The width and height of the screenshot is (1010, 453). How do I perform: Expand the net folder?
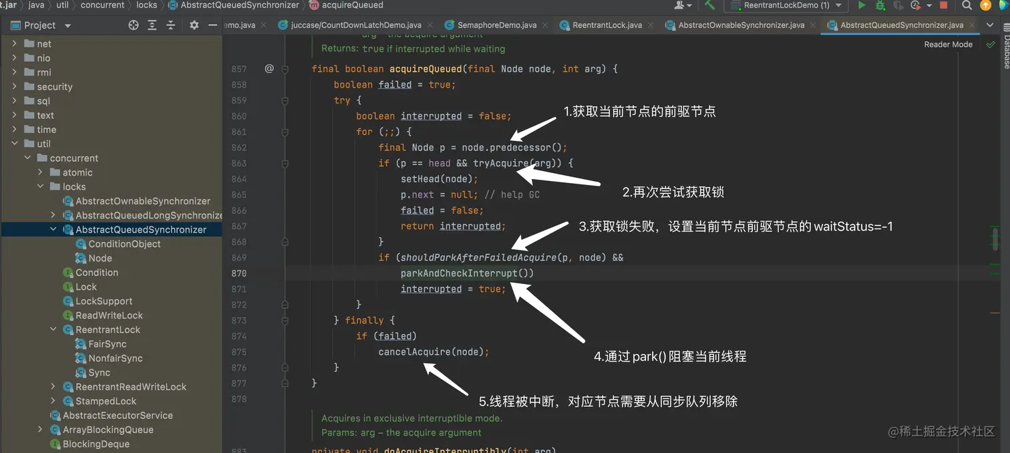(15, 43)
